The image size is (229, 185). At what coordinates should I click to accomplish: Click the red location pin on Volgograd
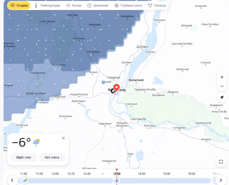pos(116,88)
